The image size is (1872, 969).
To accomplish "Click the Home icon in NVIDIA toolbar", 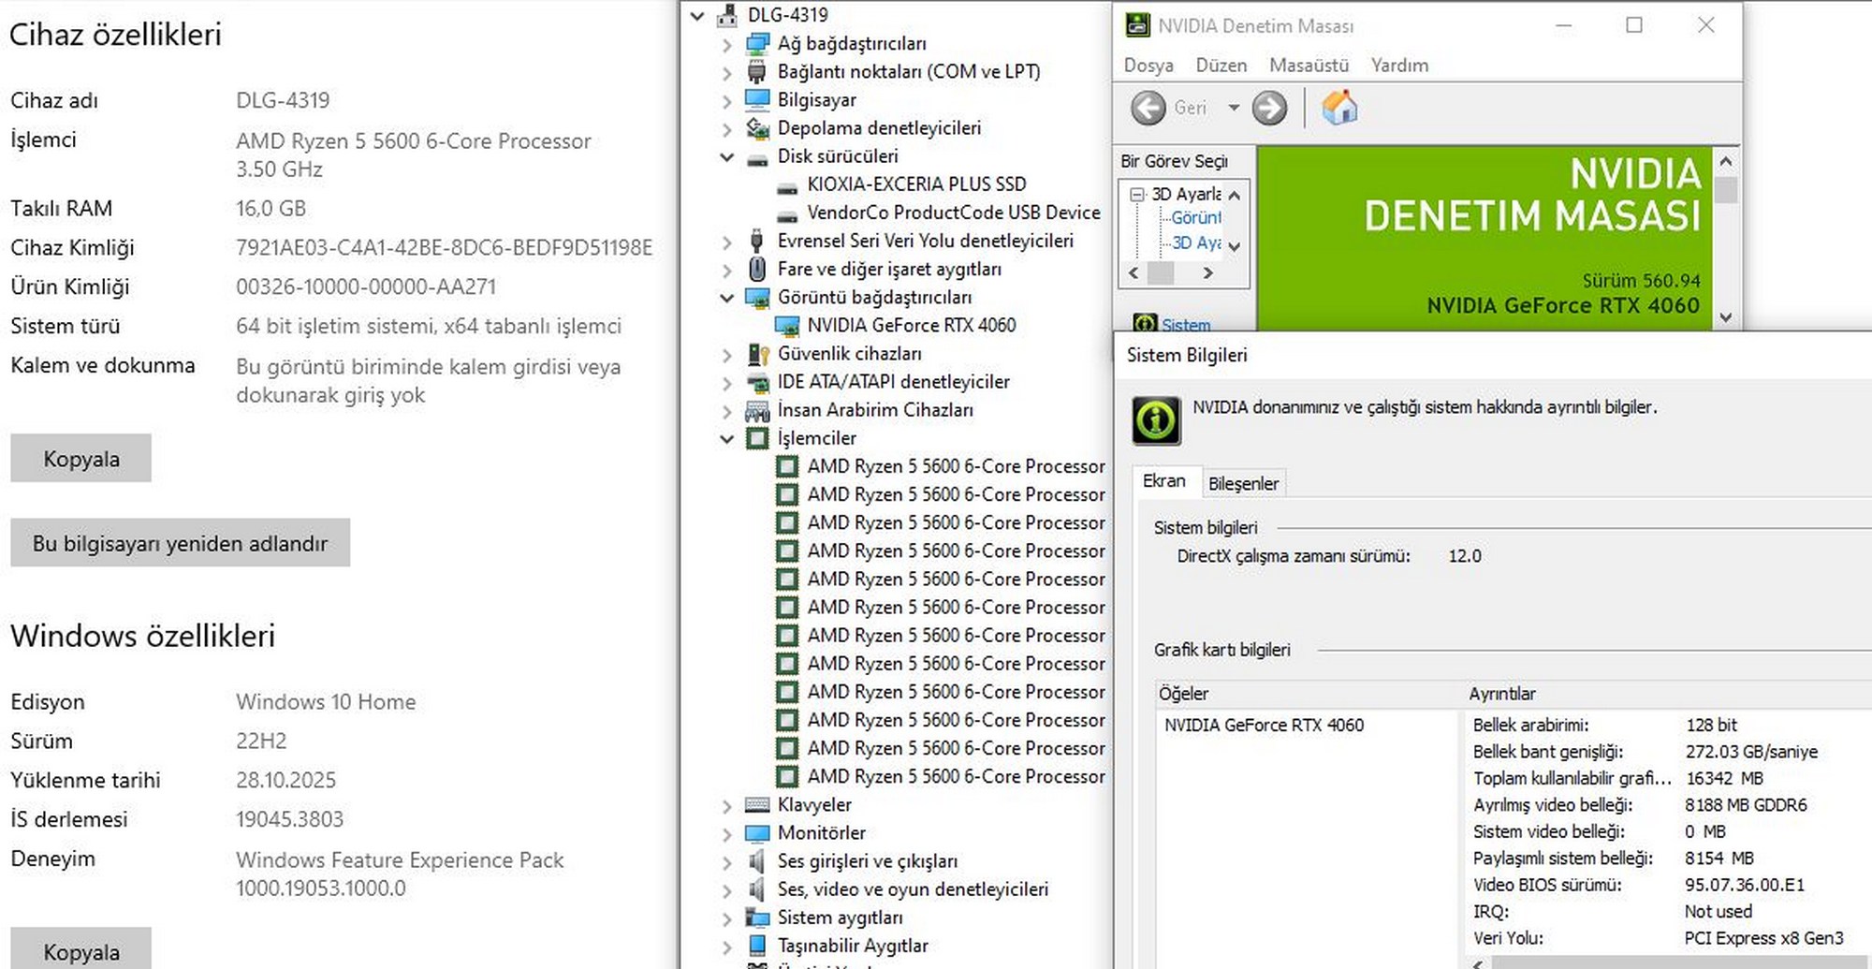I will 1339,108.
